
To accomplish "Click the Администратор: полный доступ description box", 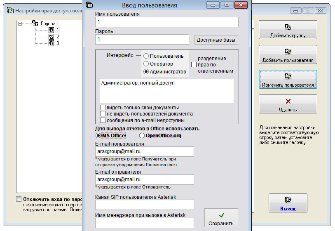I will tap(166, 91).
